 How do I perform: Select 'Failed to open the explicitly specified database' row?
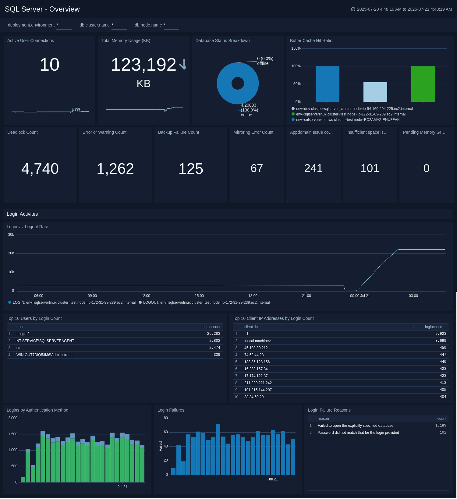tap(378, 426)
